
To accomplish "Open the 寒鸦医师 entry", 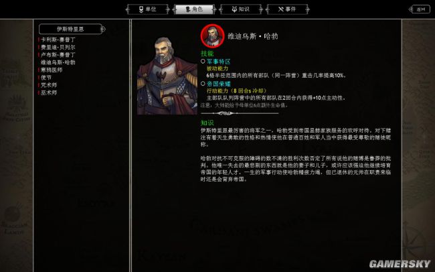I will click(x=52, y=70).
